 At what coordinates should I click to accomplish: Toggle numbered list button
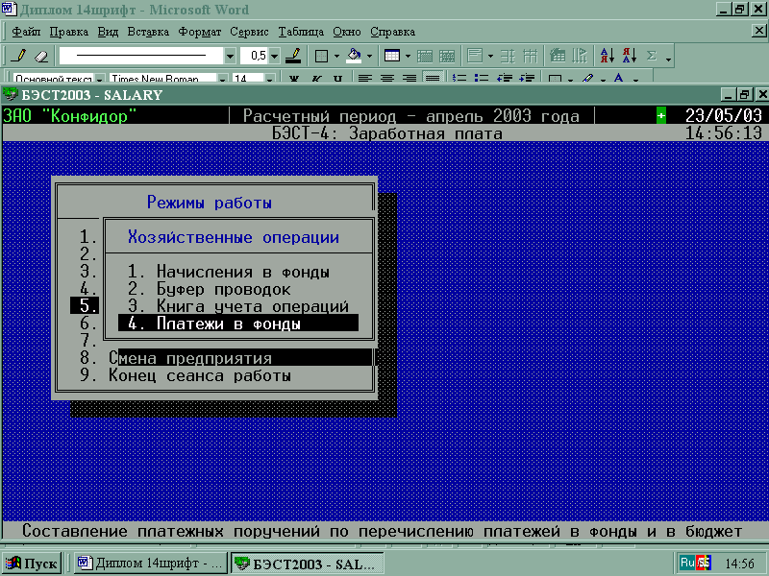point(459,79)
